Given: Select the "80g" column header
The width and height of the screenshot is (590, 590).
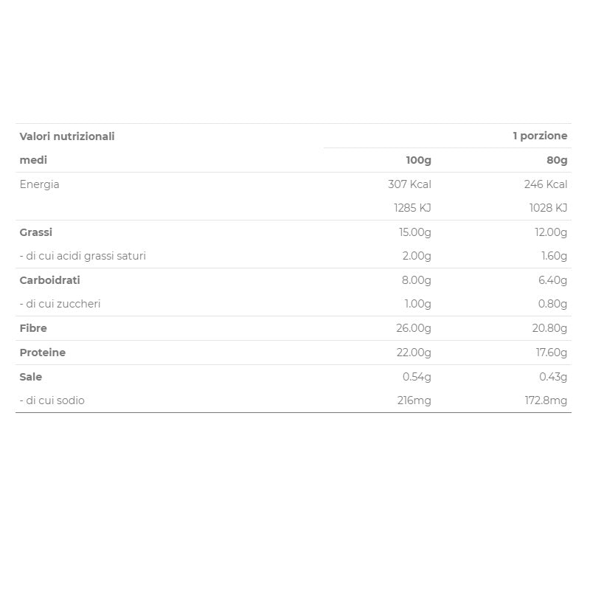Looking at the screenshot, I should [x=557, y=160].
